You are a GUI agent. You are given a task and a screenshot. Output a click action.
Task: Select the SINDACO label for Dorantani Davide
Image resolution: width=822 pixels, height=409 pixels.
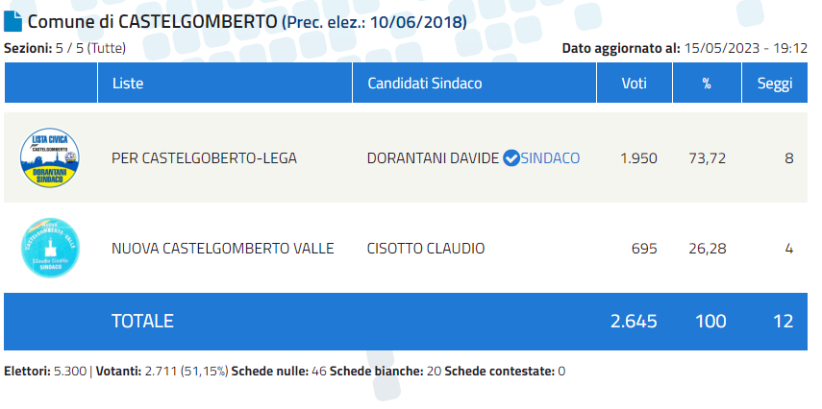[550, 158]
